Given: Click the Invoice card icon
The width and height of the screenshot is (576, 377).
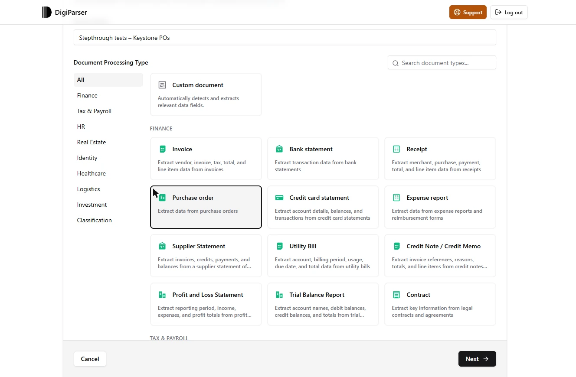Looking at the screenshot, I should click(x=162, y=149).
